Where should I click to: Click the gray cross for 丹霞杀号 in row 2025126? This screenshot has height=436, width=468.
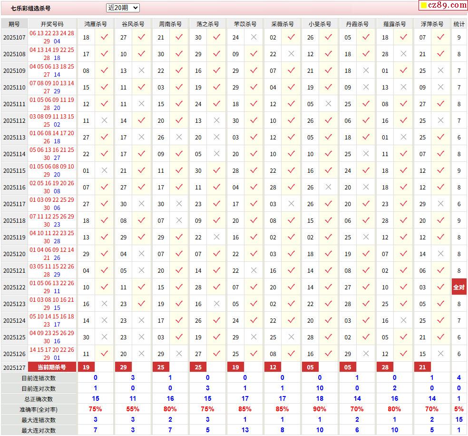click(366, 354)
